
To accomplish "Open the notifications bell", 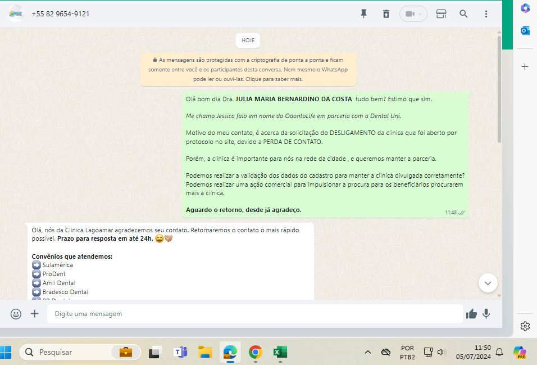I will [x=500, y=352].
